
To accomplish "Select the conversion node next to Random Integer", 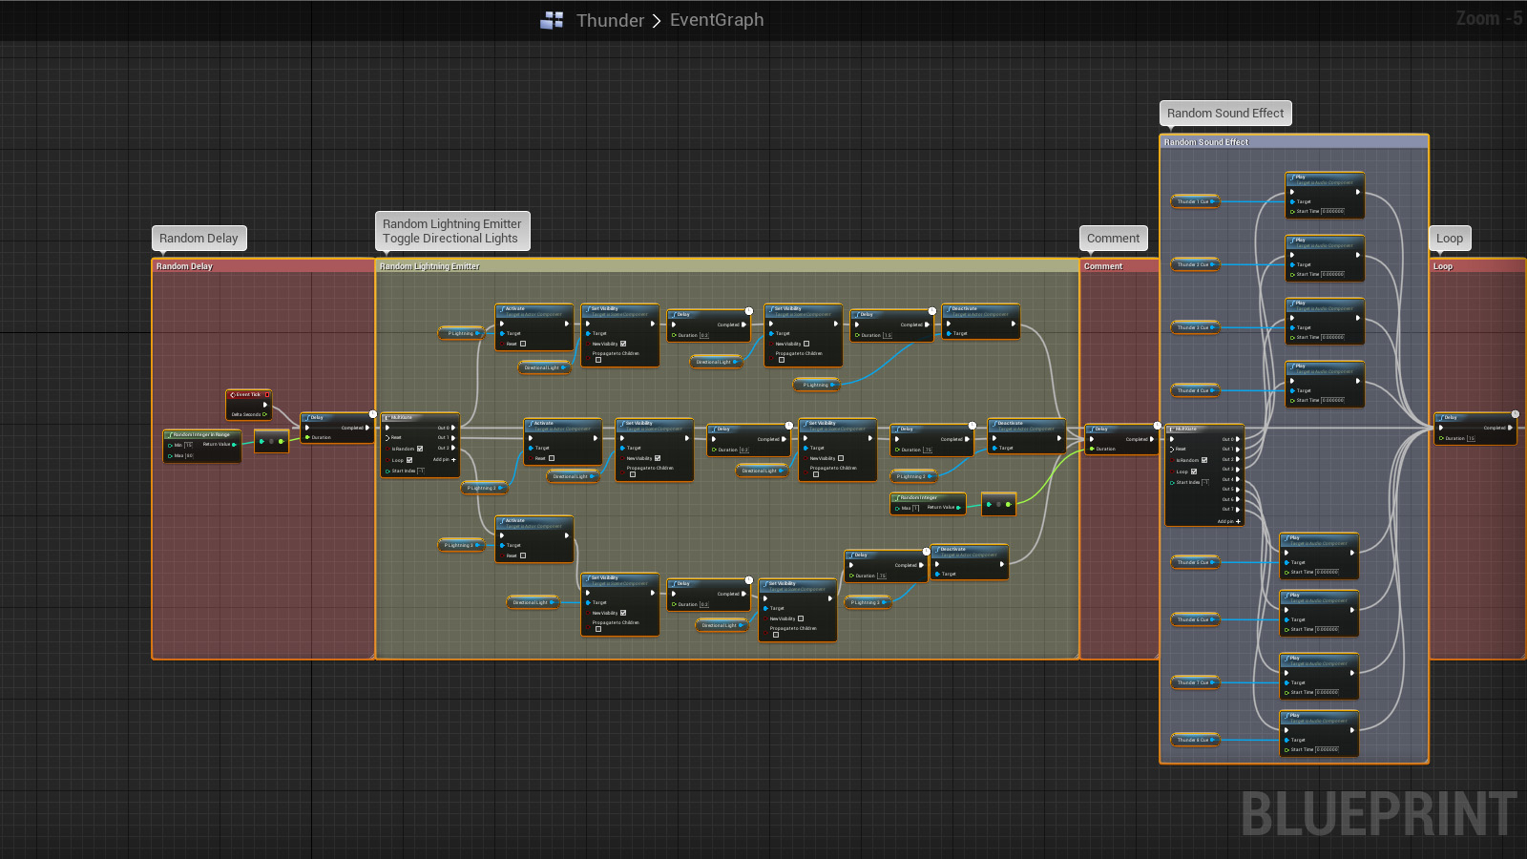I will [998, 504].
